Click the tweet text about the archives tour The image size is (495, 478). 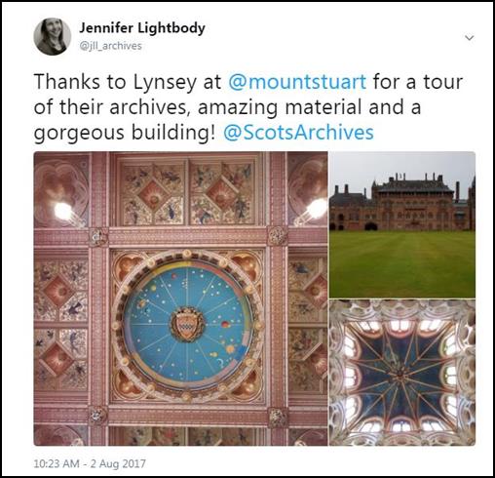coord(248,107)
